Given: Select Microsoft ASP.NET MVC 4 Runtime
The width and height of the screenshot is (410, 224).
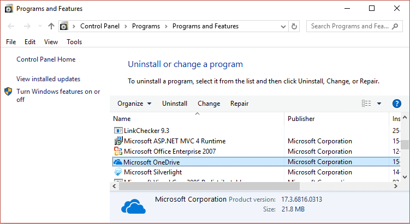Looking at the screenshot, I should click(256, 141).
